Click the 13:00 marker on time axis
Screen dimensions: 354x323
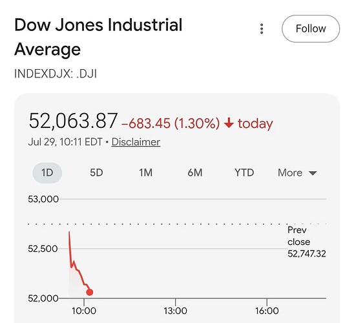click(x=176, y=311)
